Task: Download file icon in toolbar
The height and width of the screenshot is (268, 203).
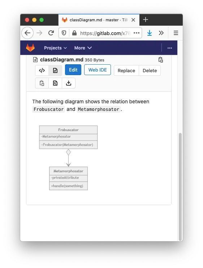Action: click(x=69, y=83)
